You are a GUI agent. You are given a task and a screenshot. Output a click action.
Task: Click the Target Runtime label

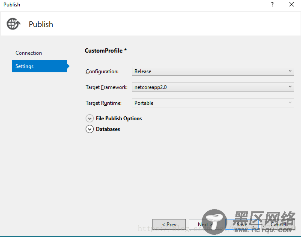pos(104,103)
